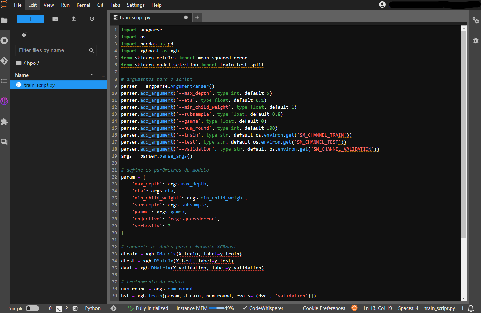The width and height of the screenshot is (481, 313).
Task: Click the Jupyter logo in top-left
Action: point(4,5)
